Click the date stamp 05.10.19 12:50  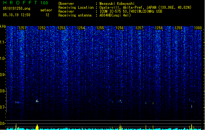coord(17,15)
